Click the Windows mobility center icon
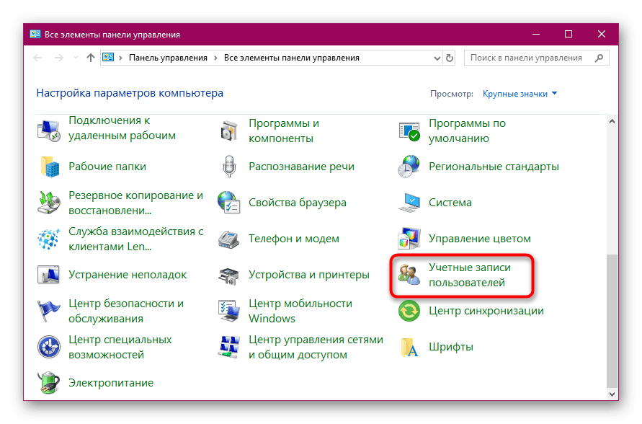The width and height of the screenshot is (642, 424). [x=229, y=311]
